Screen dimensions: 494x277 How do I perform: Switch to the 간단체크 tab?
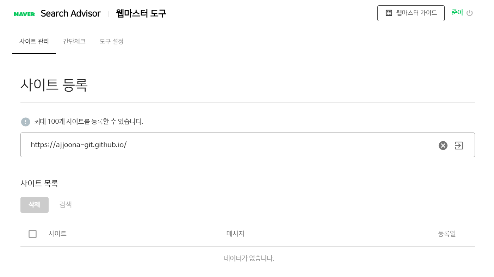click(x=74, y=41)
